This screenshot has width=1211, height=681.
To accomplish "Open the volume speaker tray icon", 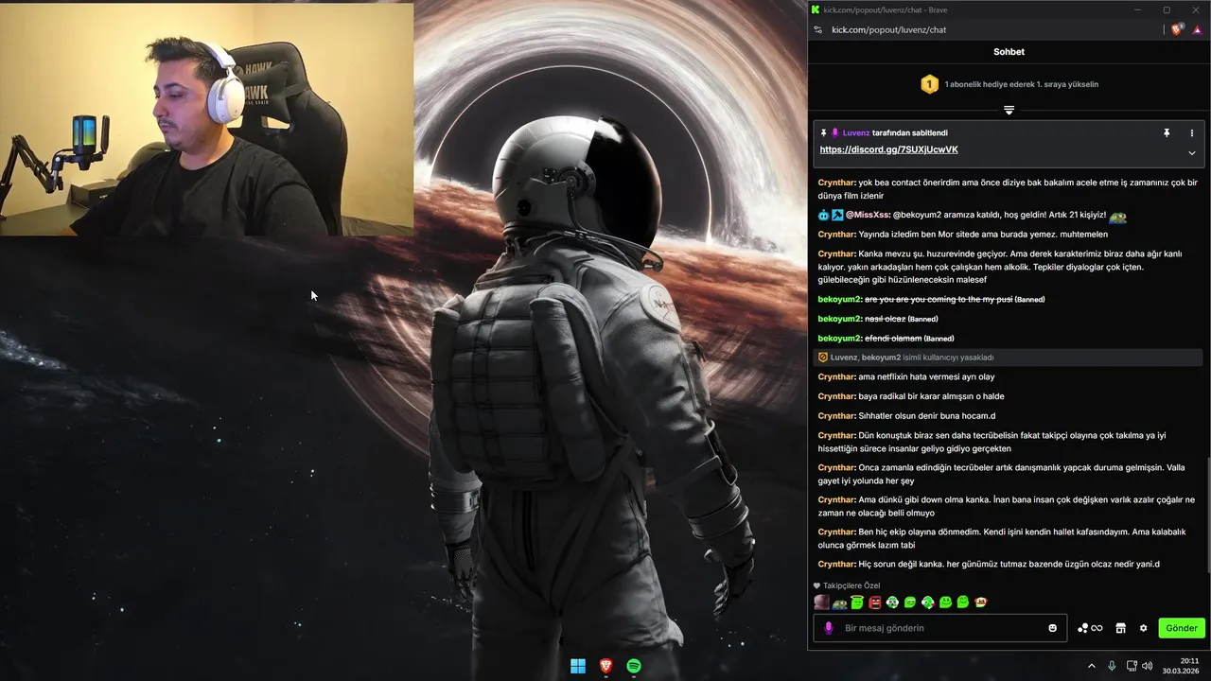I will [x=1148, y=666].
